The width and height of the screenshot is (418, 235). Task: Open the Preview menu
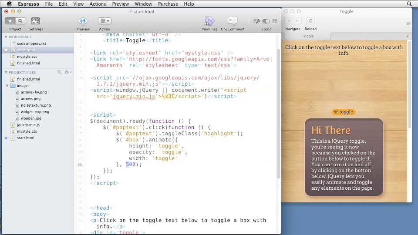tap(120, 4)
